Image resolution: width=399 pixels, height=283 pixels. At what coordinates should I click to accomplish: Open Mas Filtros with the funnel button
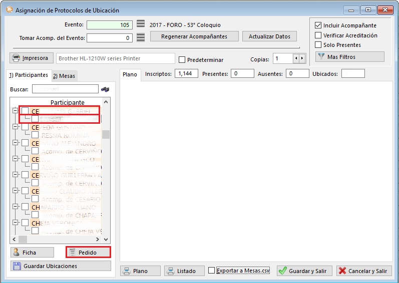coord(349,57)
